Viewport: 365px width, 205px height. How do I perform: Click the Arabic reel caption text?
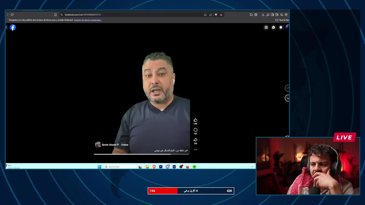pos(171,150)
